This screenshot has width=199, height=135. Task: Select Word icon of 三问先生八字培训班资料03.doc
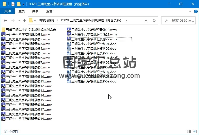[69, 53]
